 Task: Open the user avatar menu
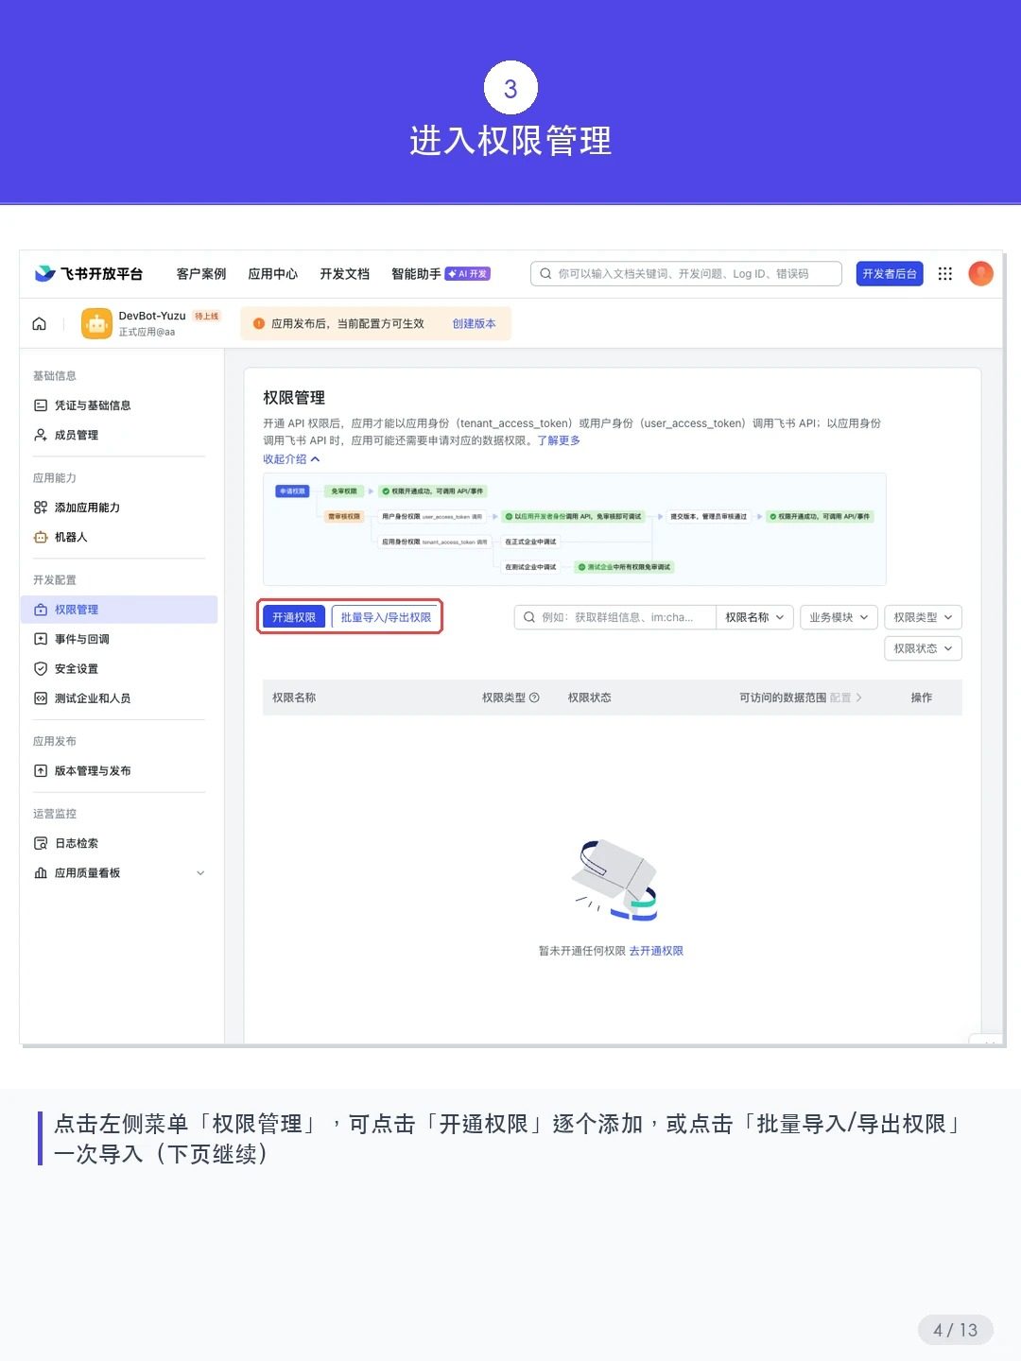pos(981,274)
